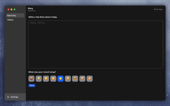Viewport: 170px width, 106px height.
Task: Close the Diary window with red button
Action: [8, 9]
